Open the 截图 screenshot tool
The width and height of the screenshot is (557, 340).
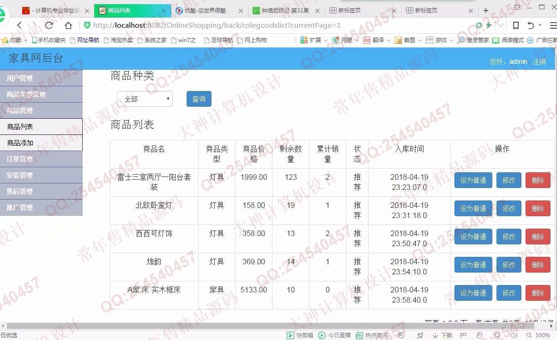click(x=405, y=40)
